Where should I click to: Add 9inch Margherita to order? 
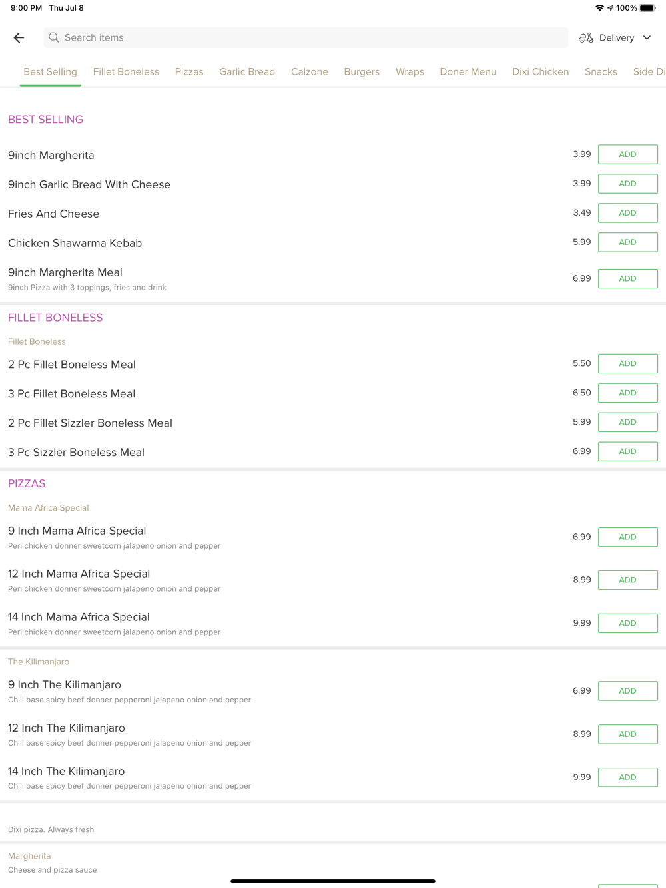coord(628,154)
